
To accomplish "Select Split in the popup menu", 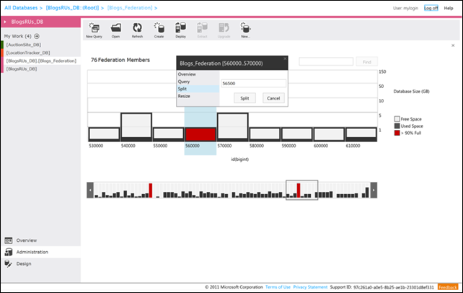I will coord(198,89).
